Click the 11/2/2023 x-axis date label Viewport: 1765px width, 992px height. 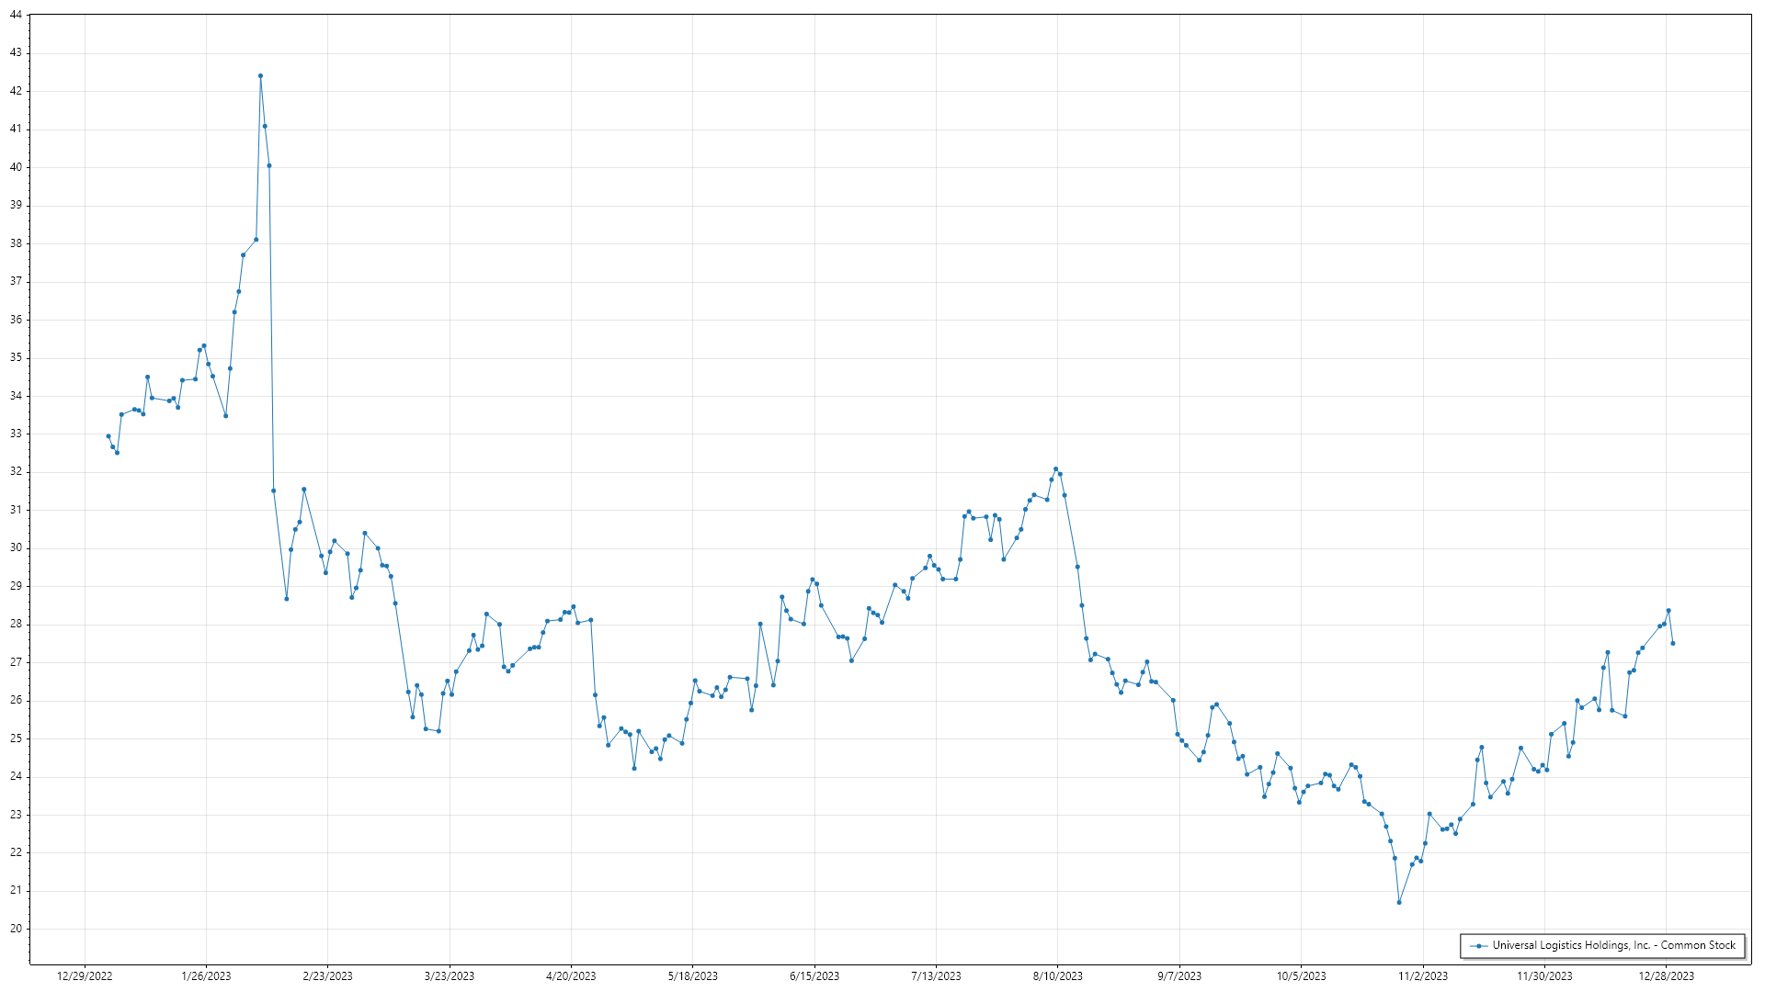tap(1422, 976)
